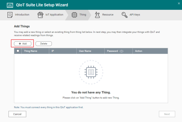Click the Cancel button
Viewport: 182px width, 122px height.
coord(17,114)
